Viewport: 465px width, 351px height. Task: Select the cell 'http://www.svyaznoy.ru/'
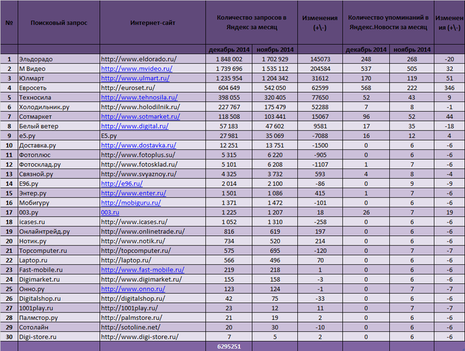pos(153,174)
